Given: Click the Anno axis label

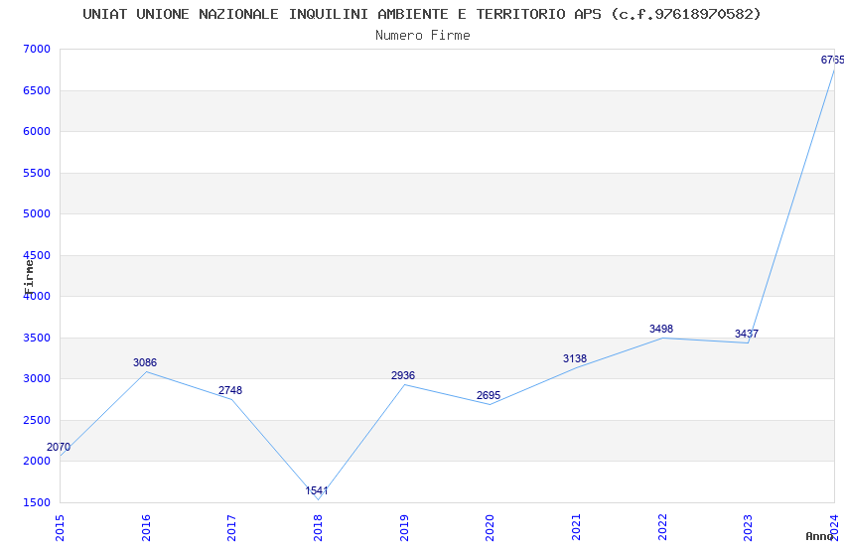Looking at the screenshot, I should [819, 536].
